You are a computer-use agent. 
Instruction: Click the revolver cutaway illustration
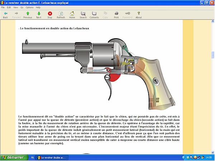[99, 74]
